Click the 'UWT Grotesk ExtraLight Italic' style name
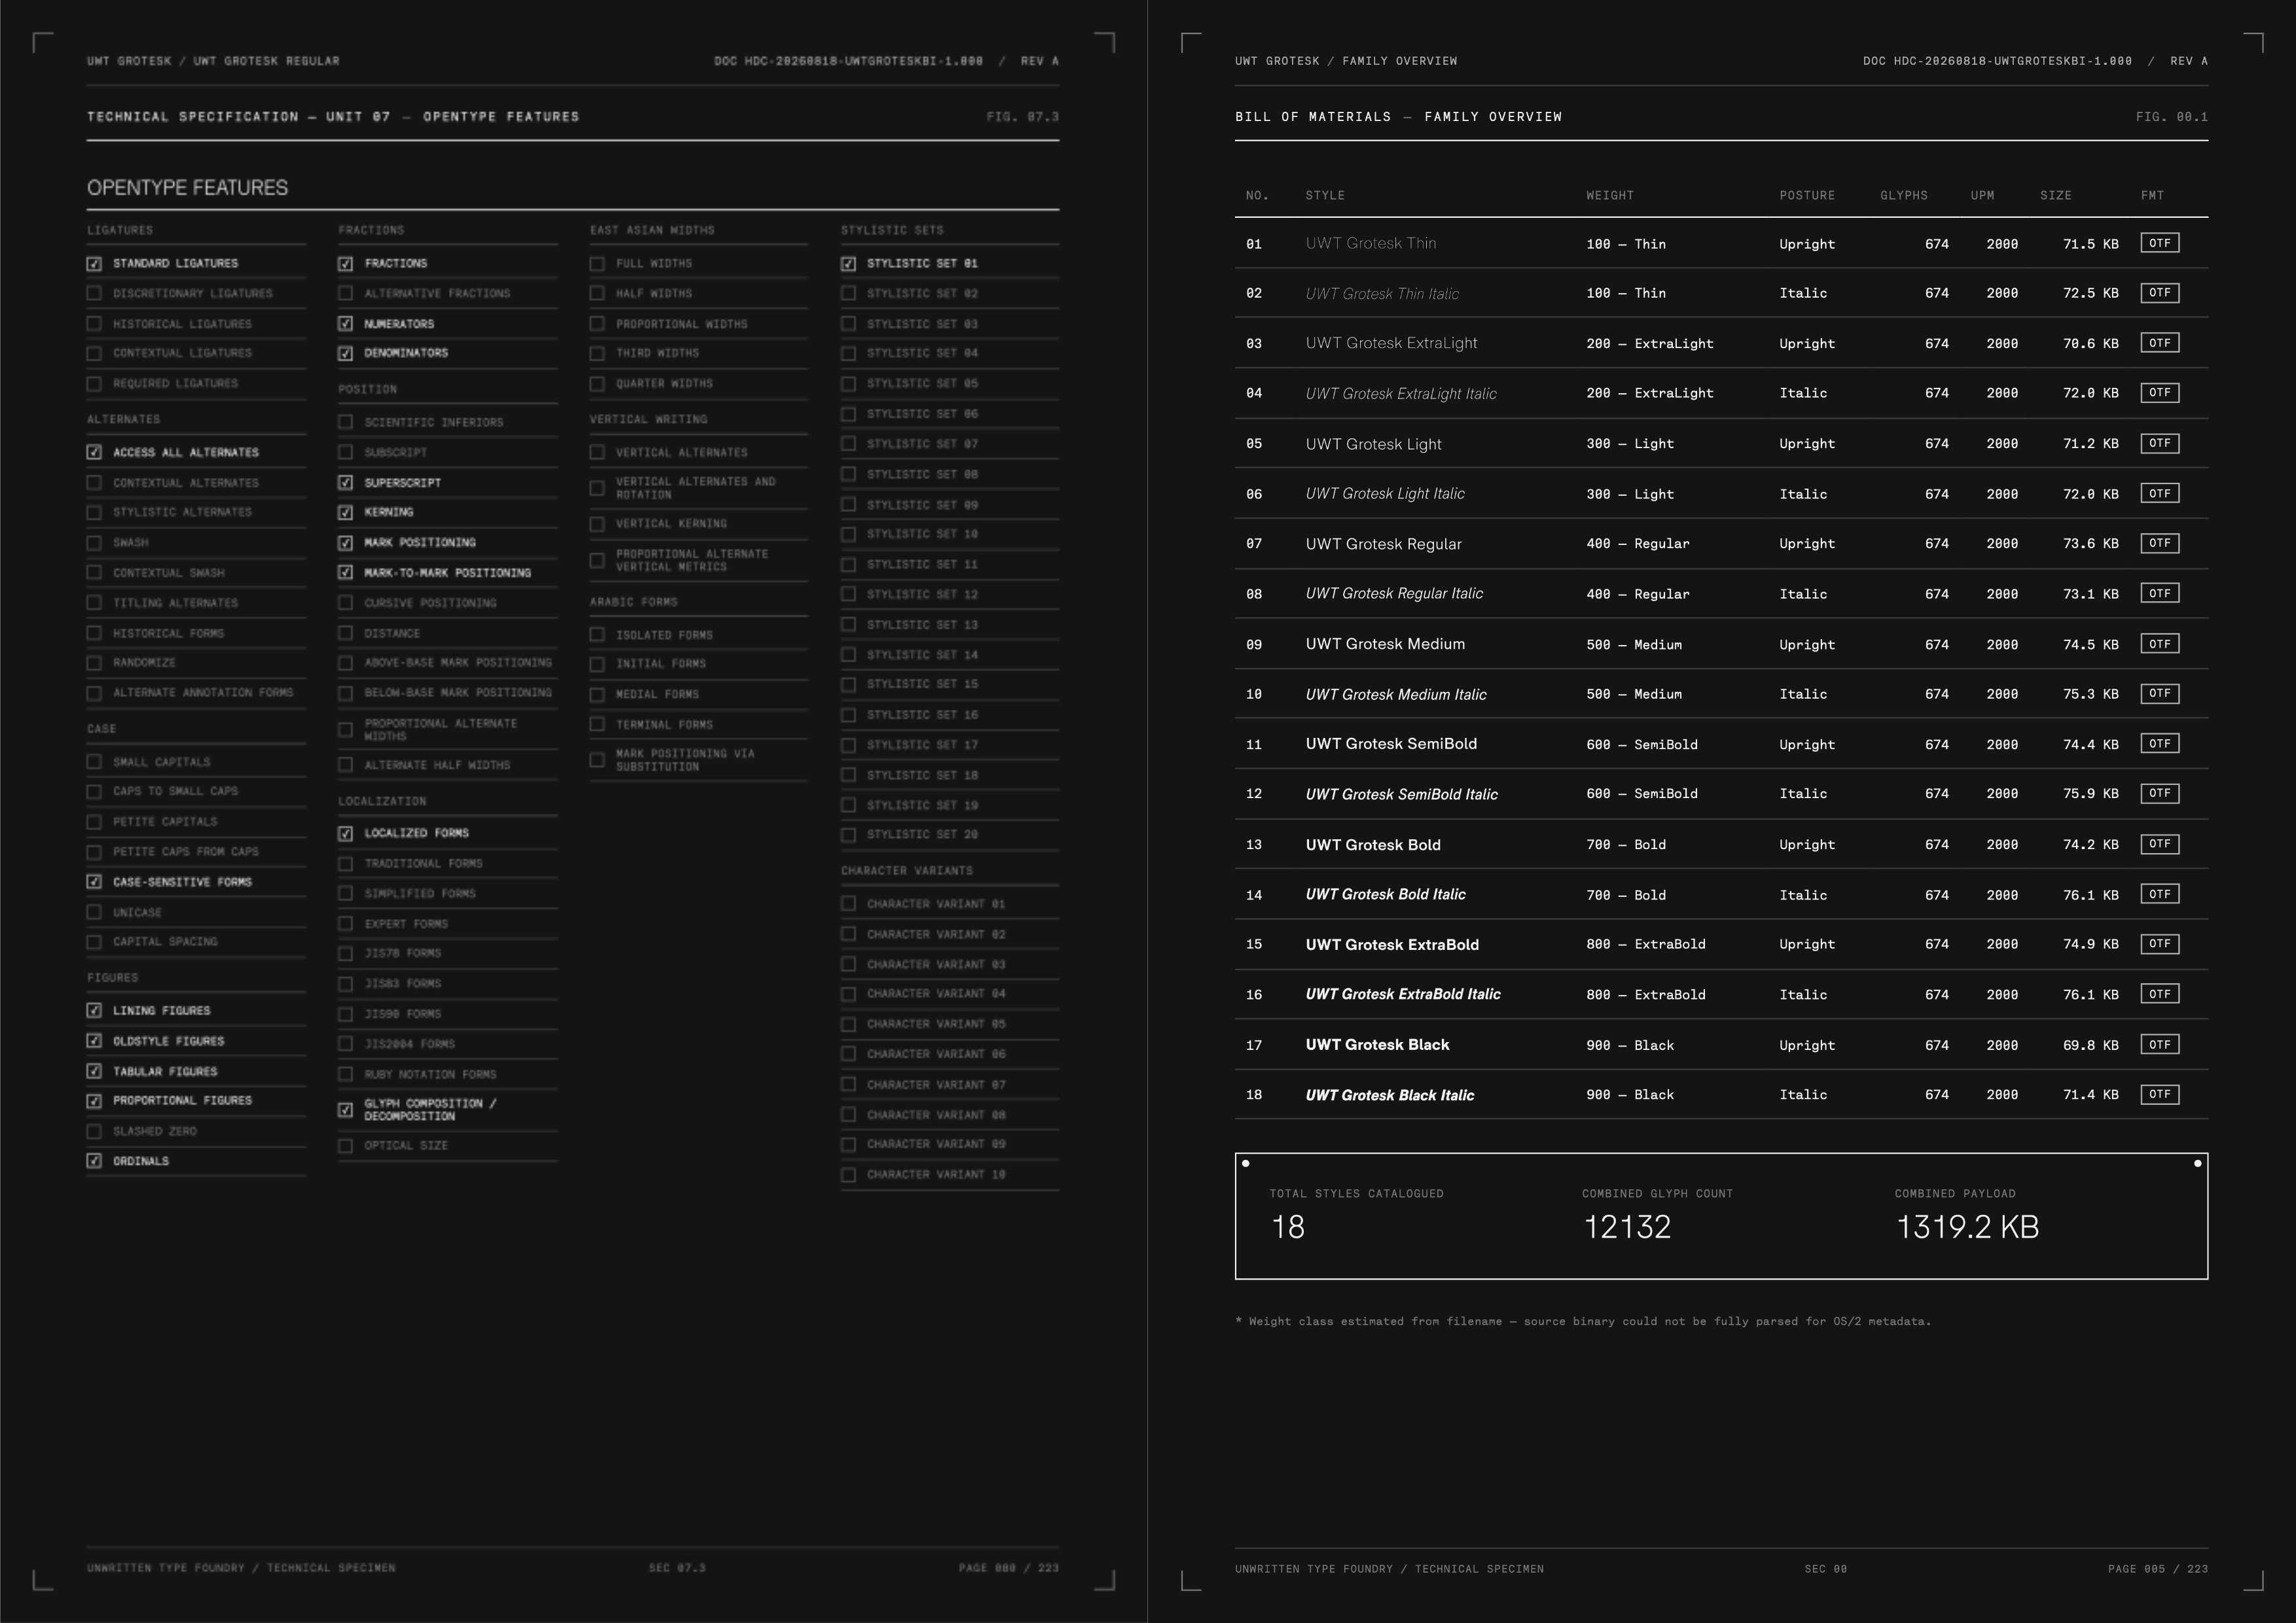This screenshot has height=1623, width=2296. [1401, 394]
